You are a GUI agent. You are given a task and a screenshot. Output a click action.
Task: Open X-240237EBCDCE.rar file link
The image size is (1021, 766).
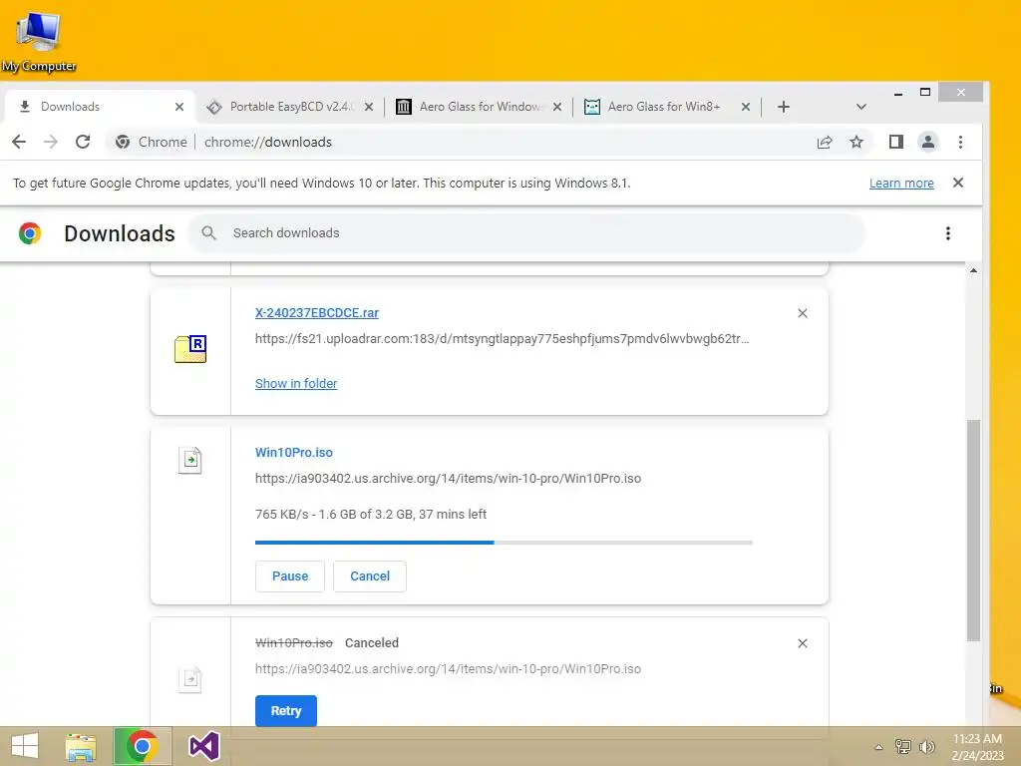click(x=316, y=312)
